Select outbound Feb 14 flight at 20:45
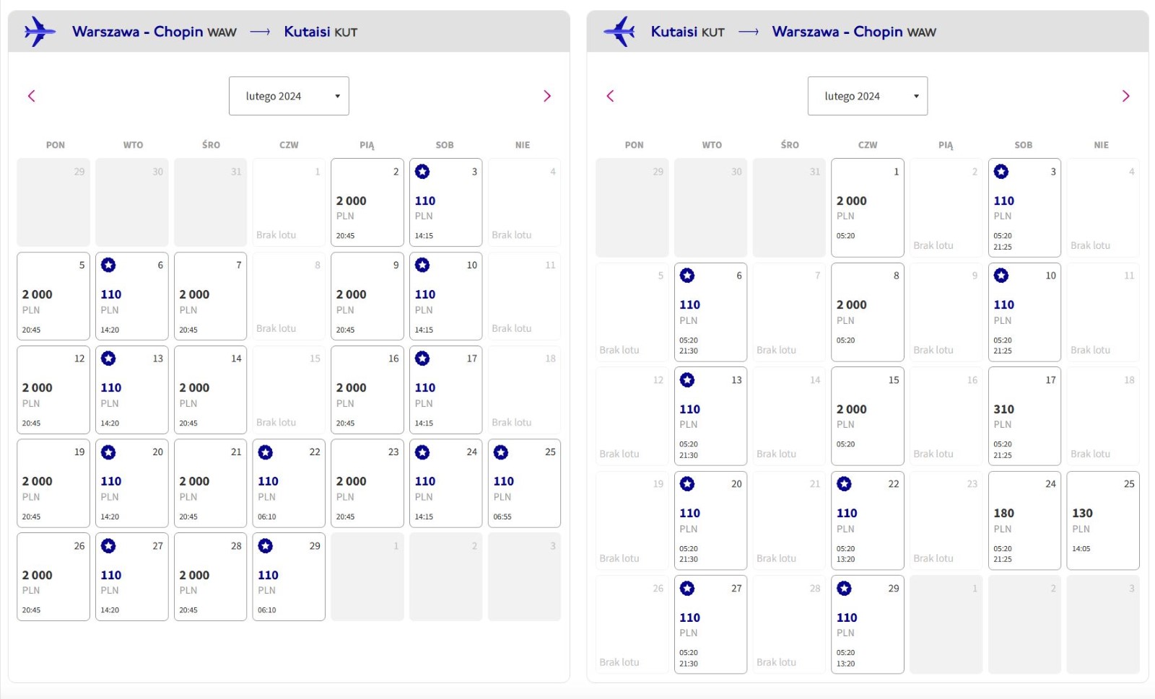This screenshot has width=1155, height=699. point(210,390)
